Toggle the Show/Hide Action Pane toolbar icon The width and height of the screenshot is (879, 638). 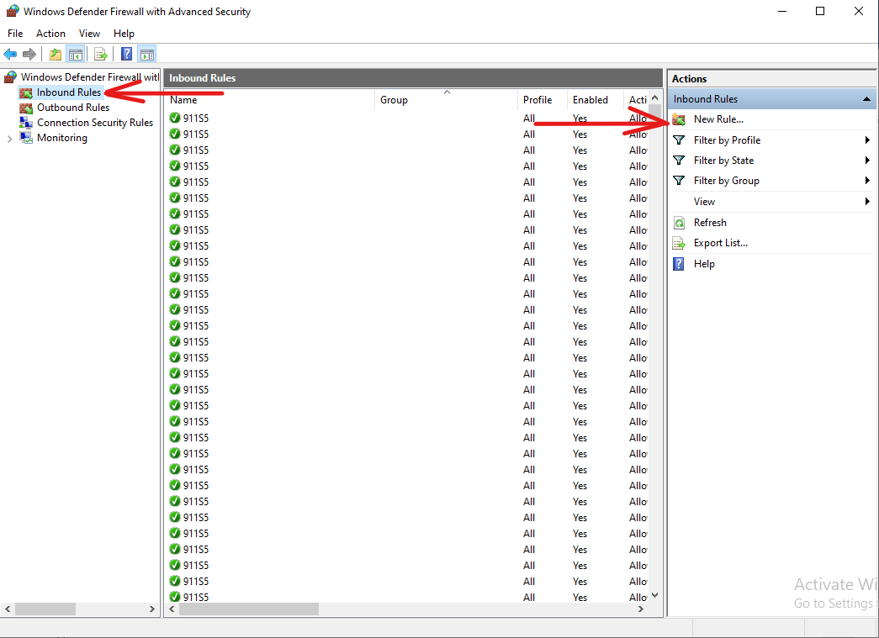(147, 55)
